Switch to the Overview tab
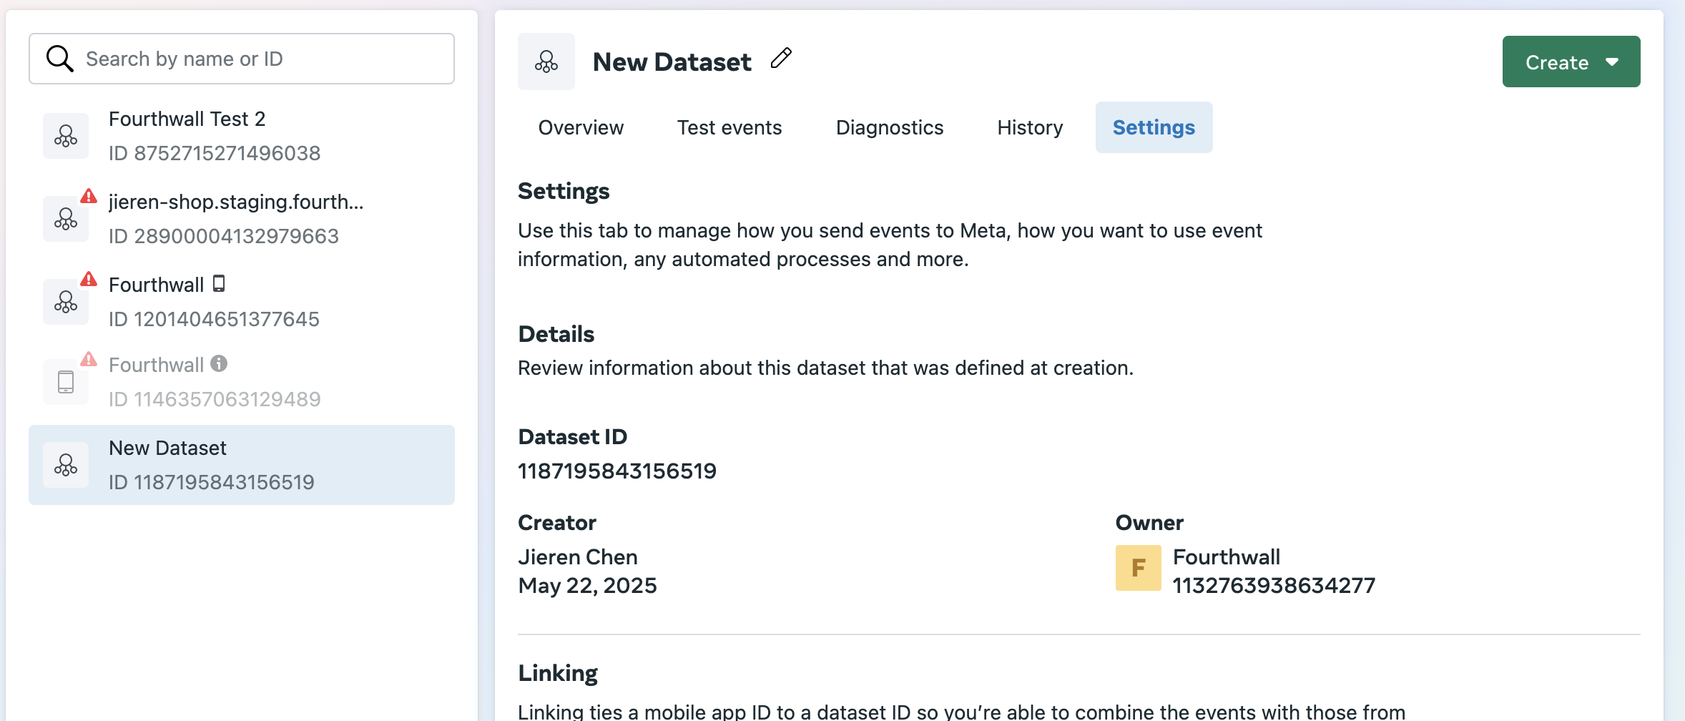 581,127
